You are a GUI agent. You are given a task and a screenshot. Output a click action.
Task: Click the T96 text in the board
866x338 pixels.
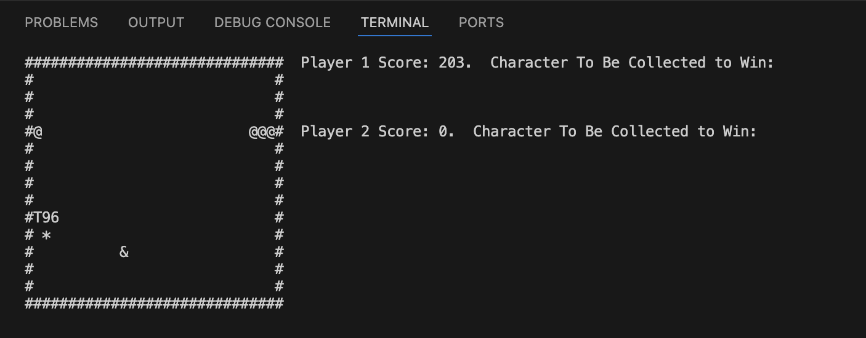46,218
